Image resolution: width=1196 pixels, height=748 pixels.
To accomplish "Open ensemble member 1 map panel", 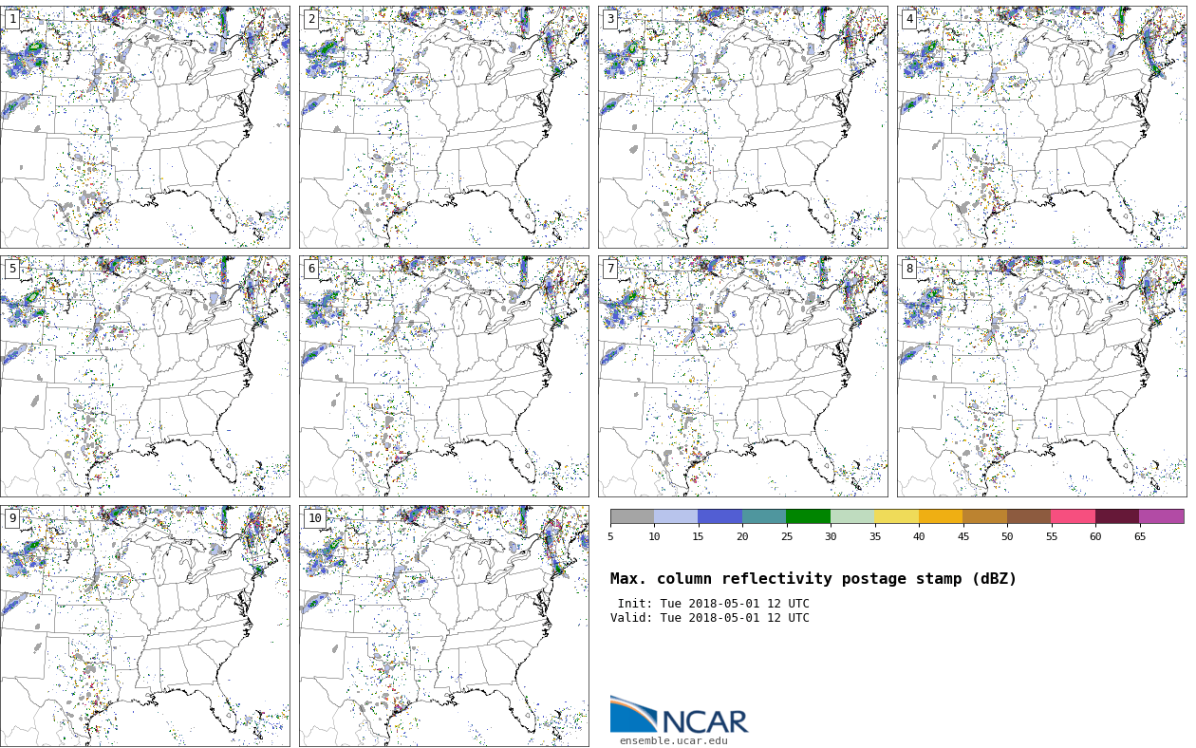I will pos(145,127).
